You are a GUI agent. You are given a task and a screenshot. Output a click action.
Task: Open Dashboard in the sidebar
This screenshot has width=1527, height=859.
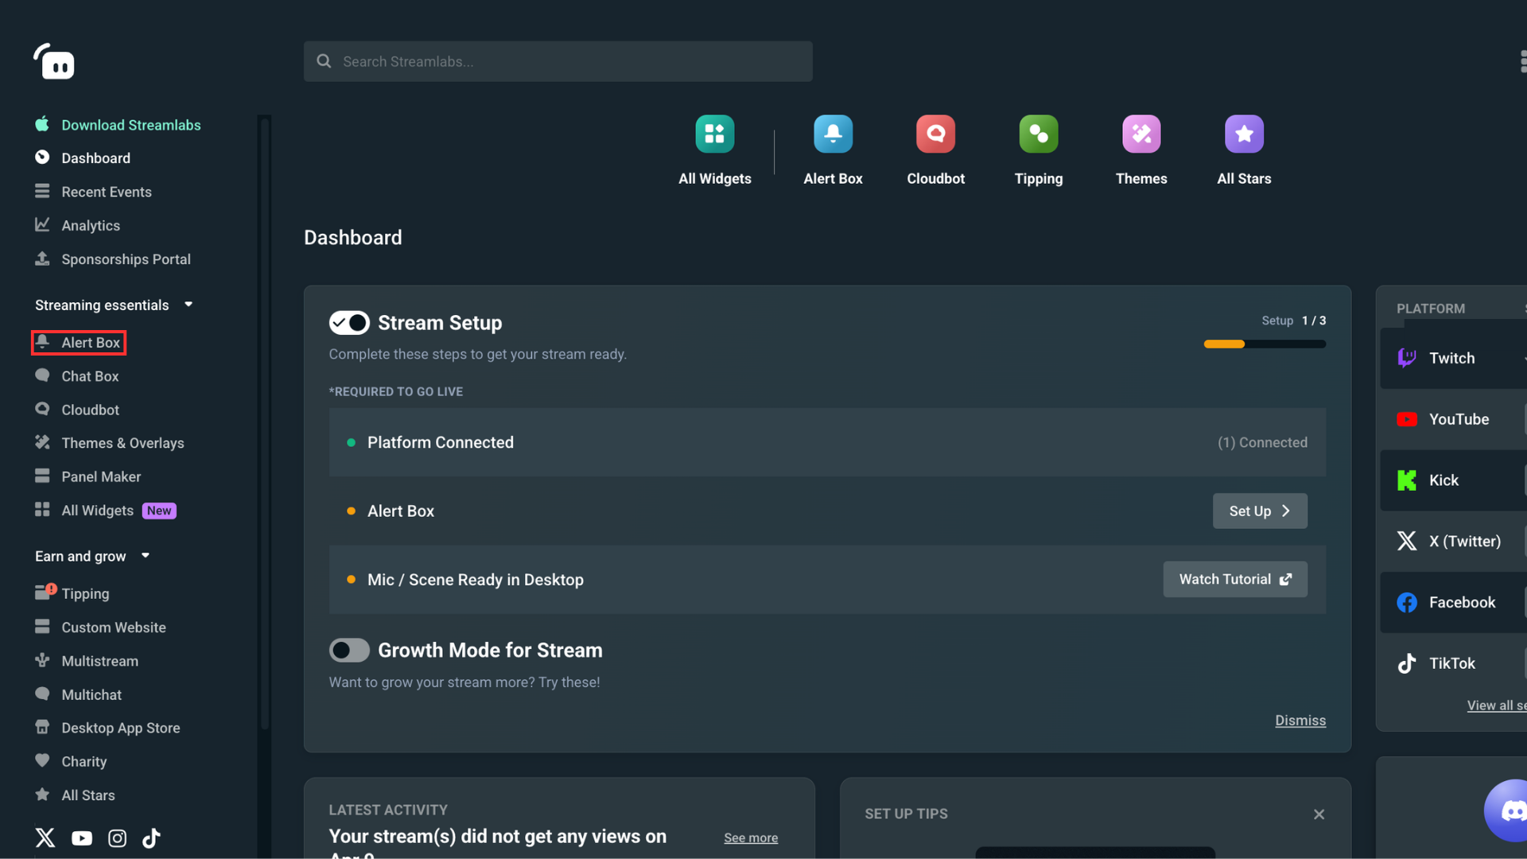(83, 157)
